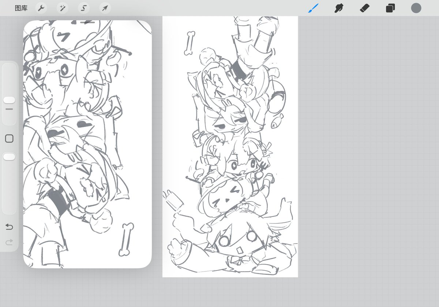Select the Selection S-ribbon tool
This screenshot has width=439, height=307.
[84, 8]
